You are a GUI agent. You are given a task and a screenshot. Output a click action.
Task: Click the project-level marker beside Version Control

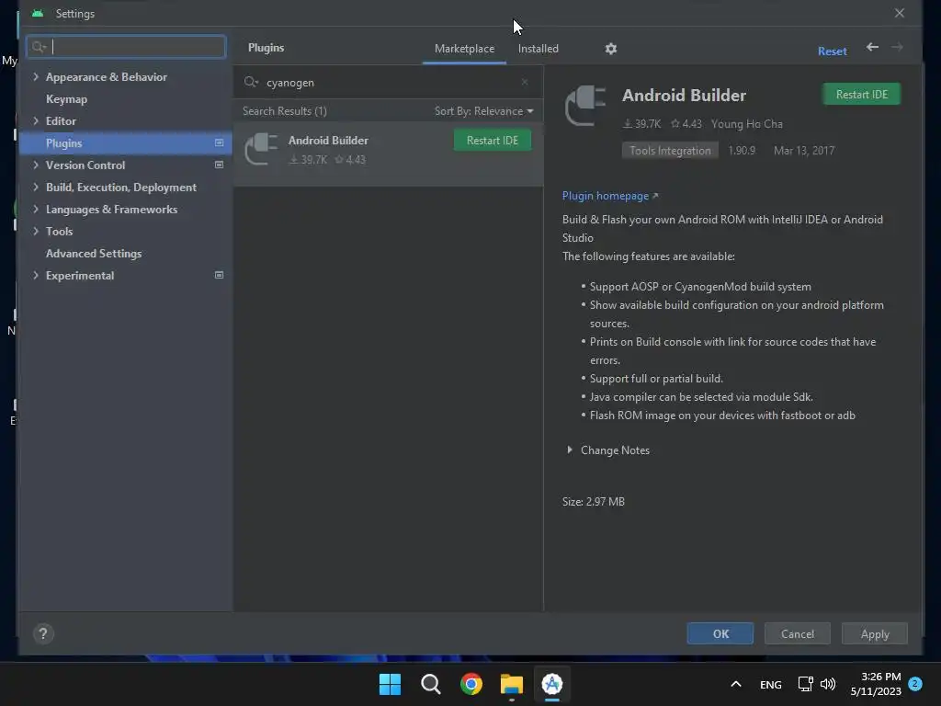[219, 165]
